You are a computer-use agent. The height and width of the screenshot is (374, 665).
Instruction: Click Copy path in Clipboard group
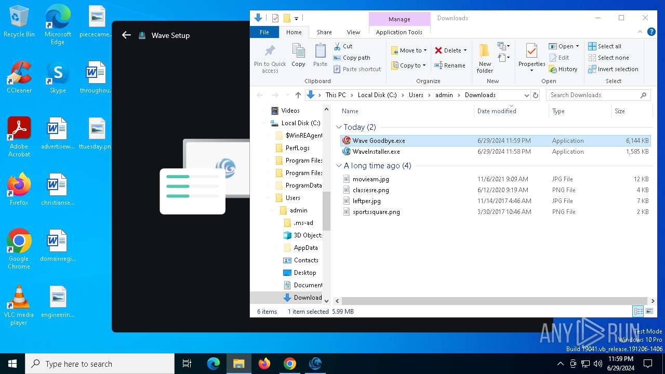pos(352,58)
